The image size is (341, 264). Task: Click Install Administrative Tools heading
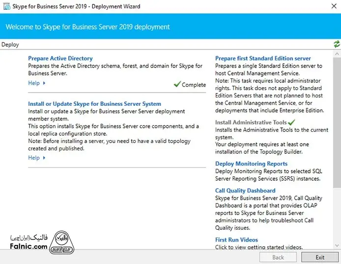[251, 122]
